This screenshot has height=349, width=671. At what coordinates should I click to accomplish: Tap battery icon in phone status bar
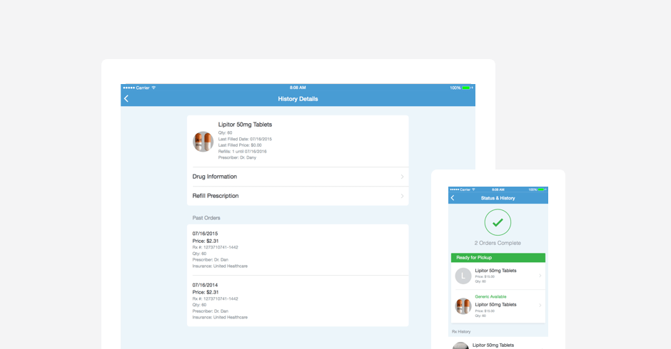tap(542, 189)
